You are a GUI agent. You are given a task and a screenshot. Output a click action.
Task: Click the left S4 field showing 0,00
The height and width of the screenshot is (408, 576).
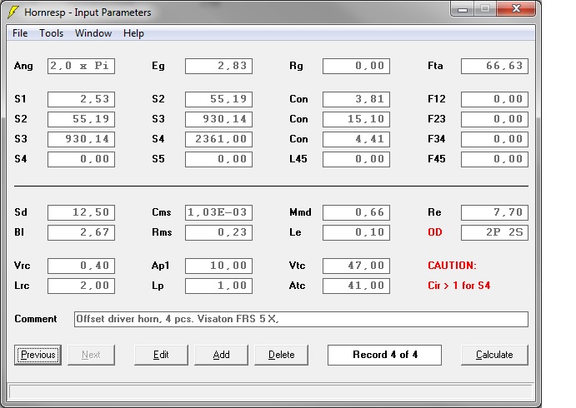(81, 159)
